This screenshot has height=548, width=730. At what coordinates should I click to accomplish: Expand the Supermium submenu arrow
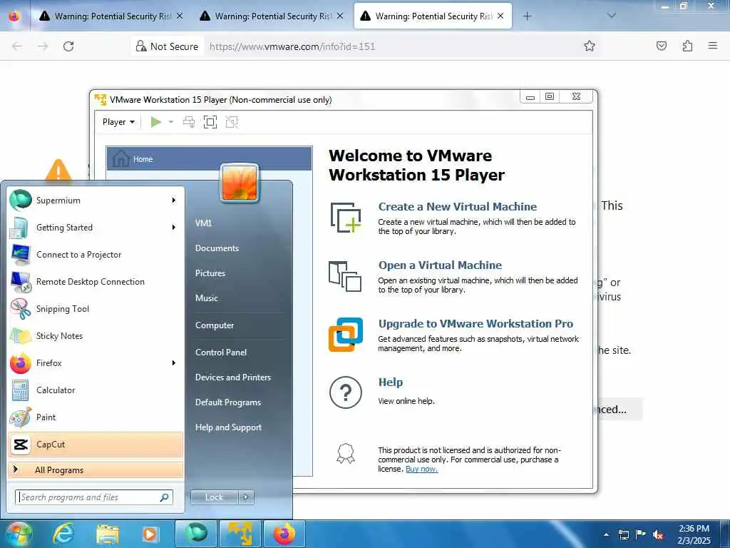coord(174,201)
